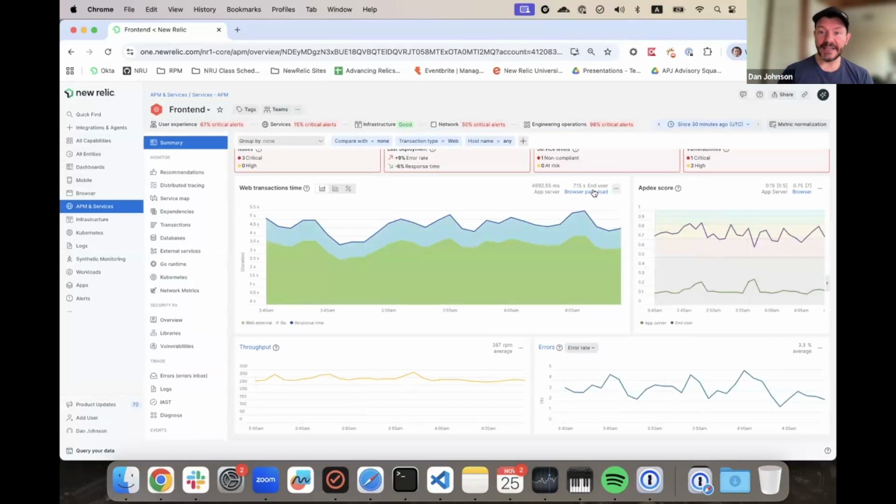Image resolution: width=896 pixels, height=504 pixels.
Task: Switch chart to percentage view icon
Action: (x=348, y=189)
